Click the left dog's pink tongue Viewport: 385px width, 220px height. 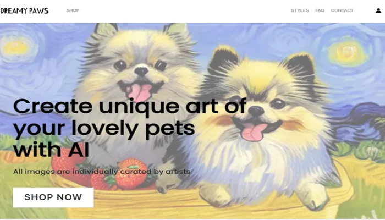[x=139, y=91]
